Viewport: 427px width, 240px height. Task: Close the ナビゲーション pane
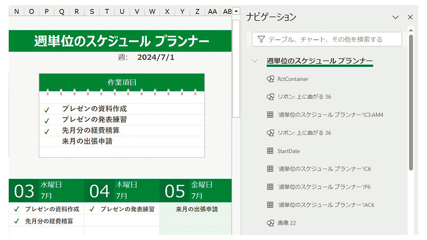coord(410,17)
